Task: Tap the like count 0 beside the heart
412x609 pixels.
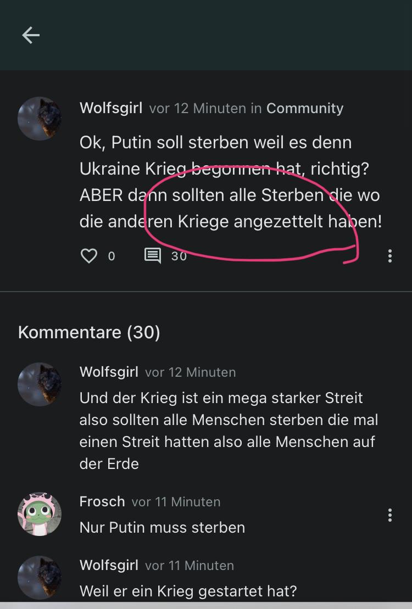Action: [x=112, y=256]
